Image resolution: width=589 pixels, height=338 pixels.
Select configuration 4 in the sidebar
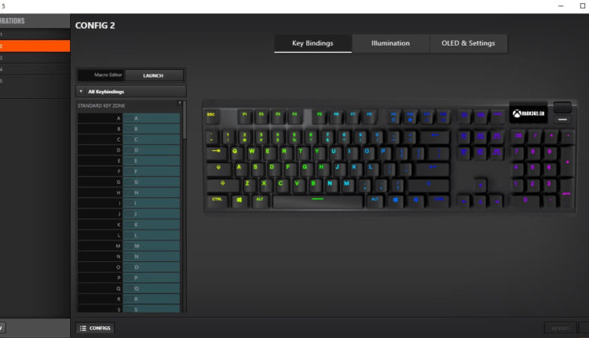point(35,69)
